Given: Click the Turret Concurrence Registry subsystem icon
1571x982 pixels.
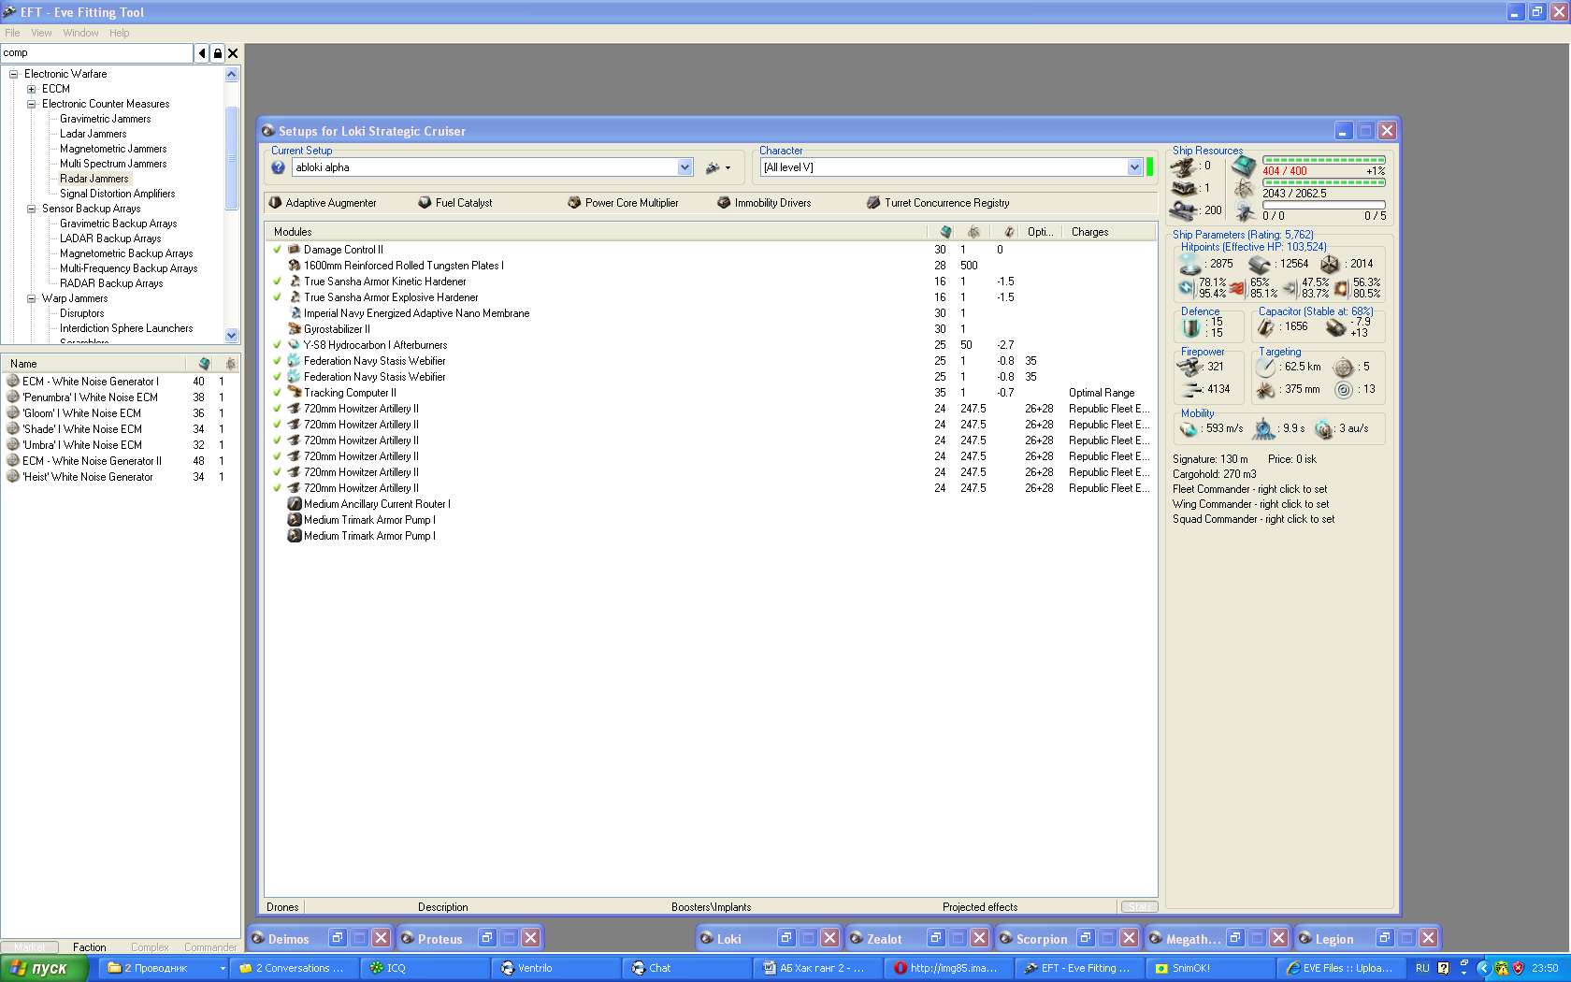Looking at the screenshot, I should (x=873, y=202).
